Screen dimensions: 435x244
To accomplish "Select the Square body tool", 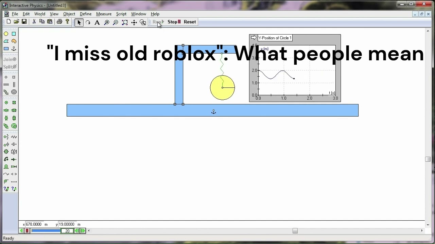I will pos(14,34).
